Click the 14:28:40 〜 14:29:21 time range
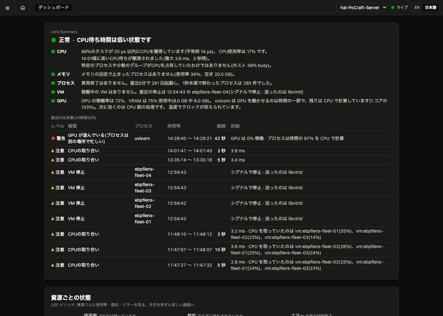This screenshot has width=443, height=316. tap(190, 138)
